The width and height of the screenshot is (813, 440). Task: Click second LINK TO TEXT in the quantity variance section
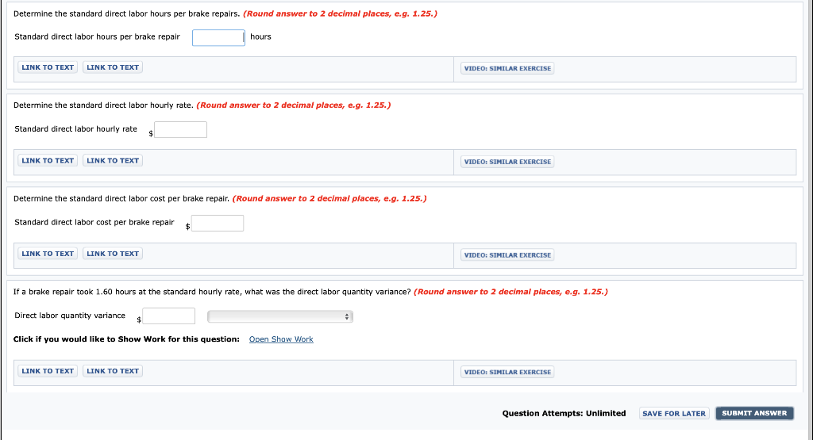pos(113,371)
